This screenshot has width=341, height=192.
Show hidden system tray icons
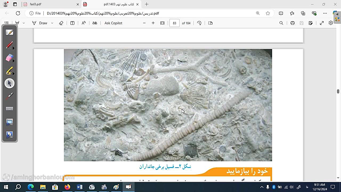(262, 187)
